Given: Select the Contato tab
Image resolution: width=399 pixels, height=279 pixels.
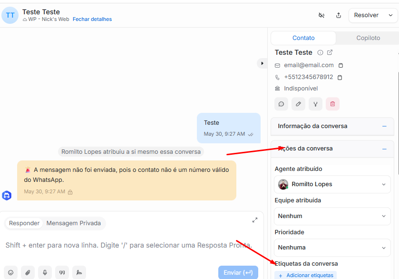Looking at the screenshot, I should coord(303,38).
